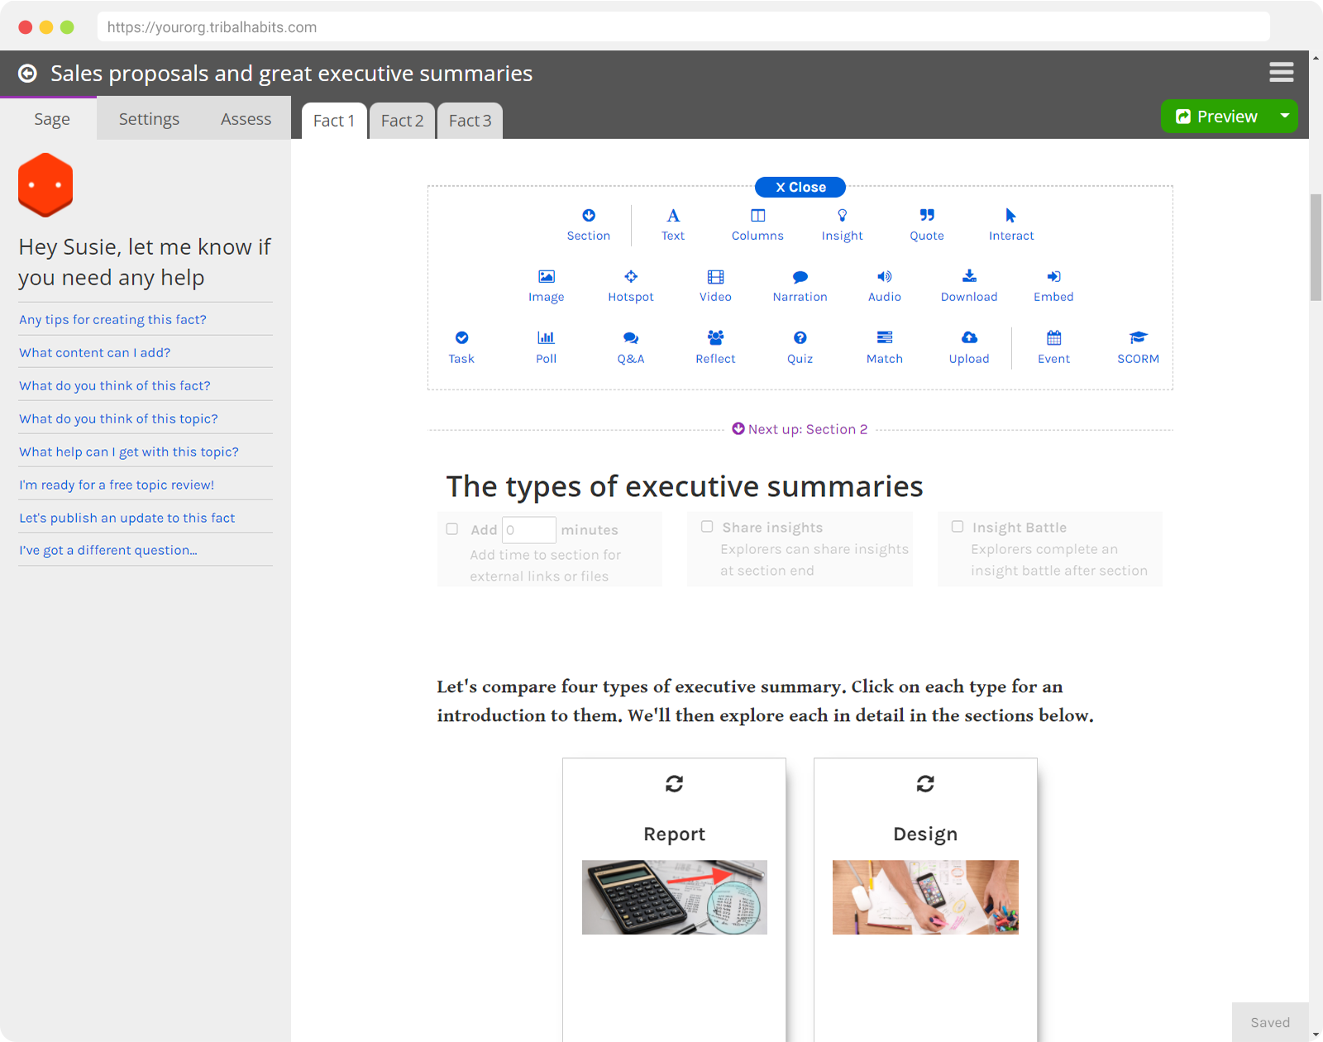Close the content picker panel
The width and height of the screenshot is (1323, 1042).
coord(800,188)
